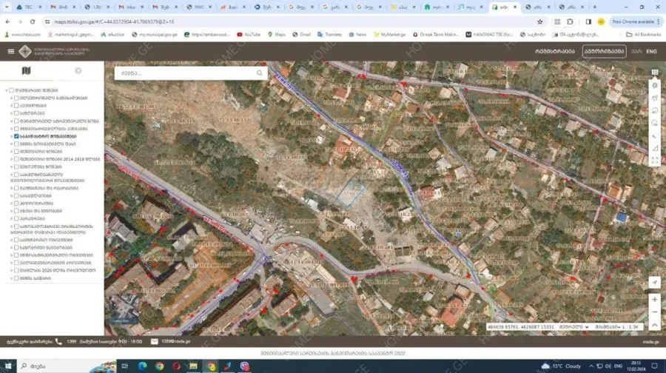Open the grid tools icon at top right of map
This screenshot has height=373, width=666.
pos(655,73)
